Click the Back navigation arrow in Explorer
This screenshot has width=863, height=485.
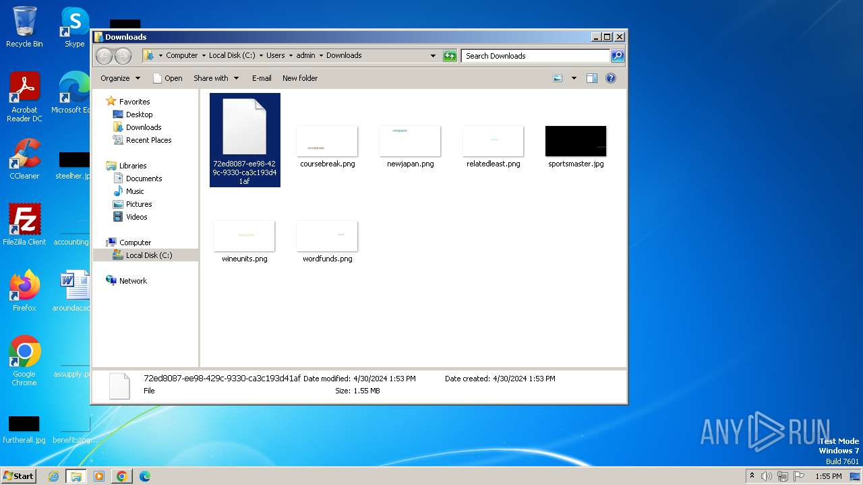click(x=104, y=56)
